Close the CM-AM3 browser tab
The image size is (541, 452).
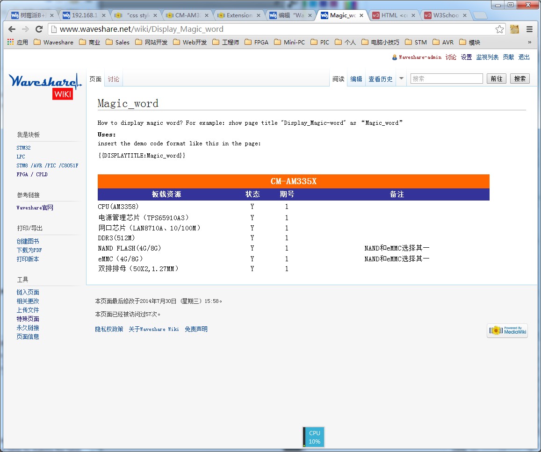point(206,15)
